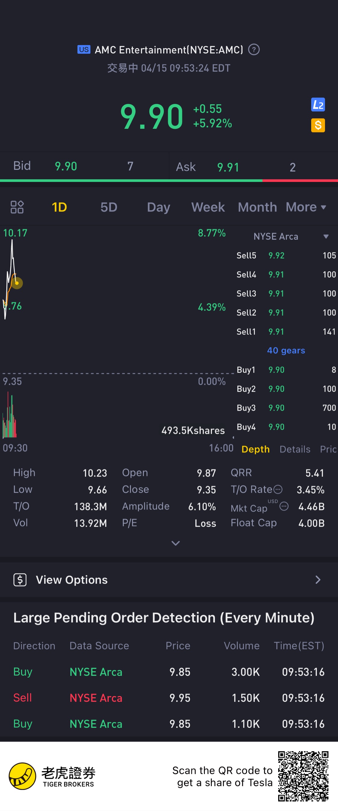
Task: Tap the AMC Entertainment(NYSE:AMC) title
Action: click(169, 50)
